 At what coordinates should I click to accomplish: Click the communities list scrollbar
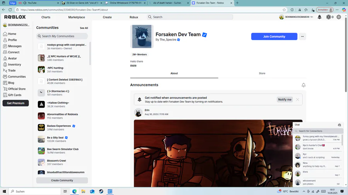click(x=90, y=54)
